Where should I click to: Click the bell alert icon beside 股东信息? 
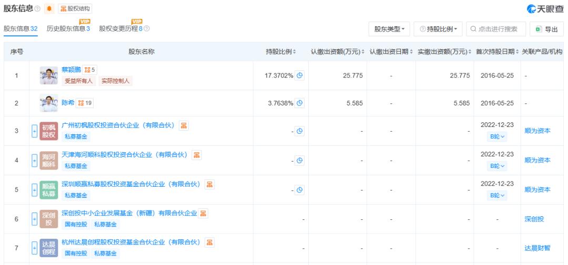click(x=49, y=9)
